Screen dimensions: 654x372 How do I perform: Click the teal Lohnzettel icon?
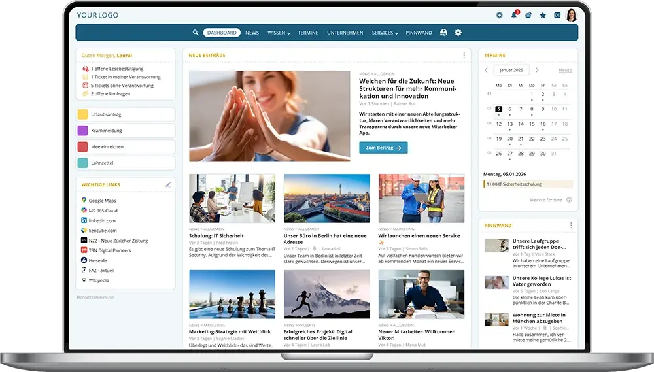coord(82,163)
